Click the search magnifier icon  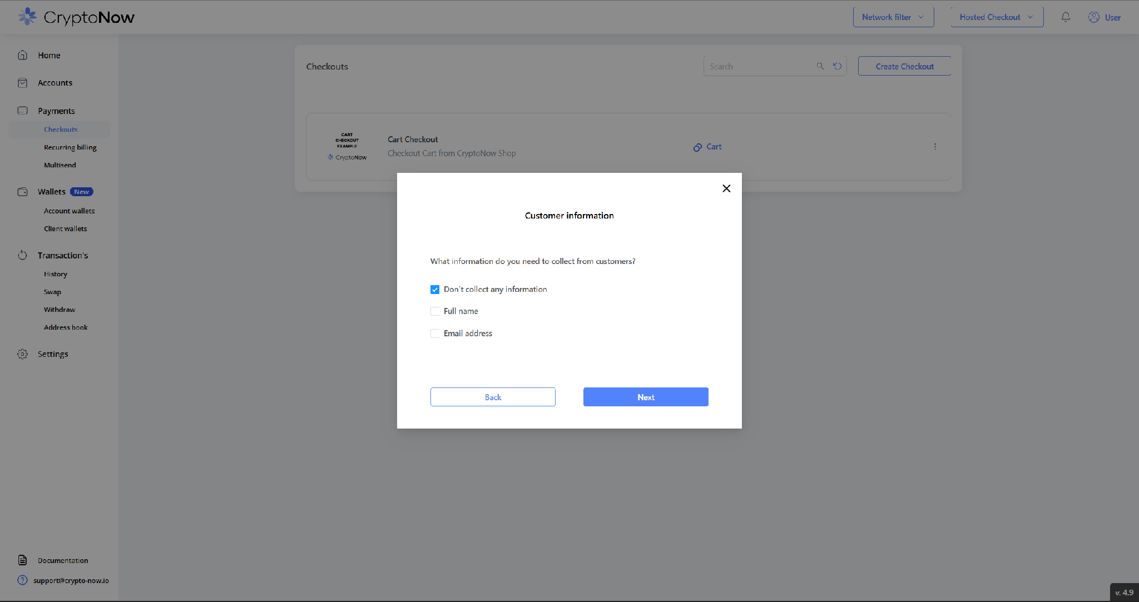[x=820, y=66]
